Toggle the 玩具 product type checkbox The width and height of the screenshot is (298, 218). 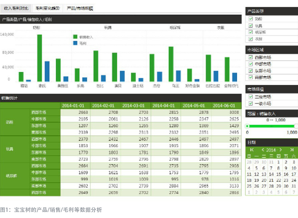click(250, 26)
